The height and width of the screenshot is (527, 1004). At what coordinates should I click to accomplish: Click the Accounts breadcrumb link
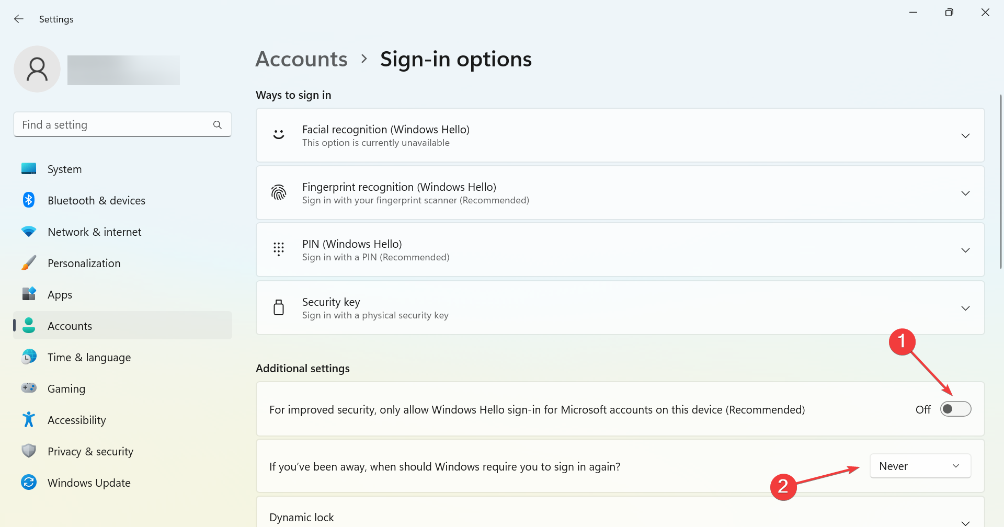pyautogui.click(x=301, y=60)
